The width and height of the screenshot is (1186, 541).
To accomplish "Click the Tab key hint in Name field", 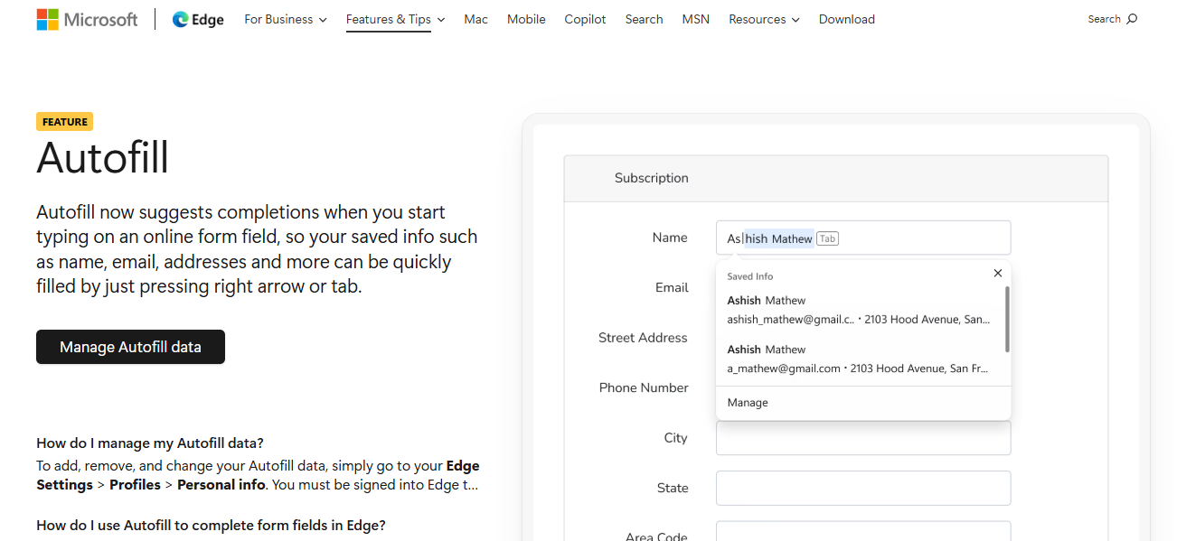I will point(827,238).
